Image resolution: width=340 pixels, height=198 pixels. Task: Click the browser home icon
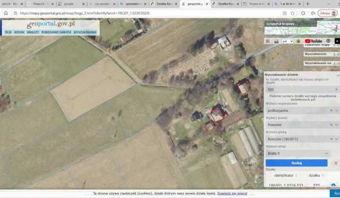pyautogui.click(x=6, y=13)
